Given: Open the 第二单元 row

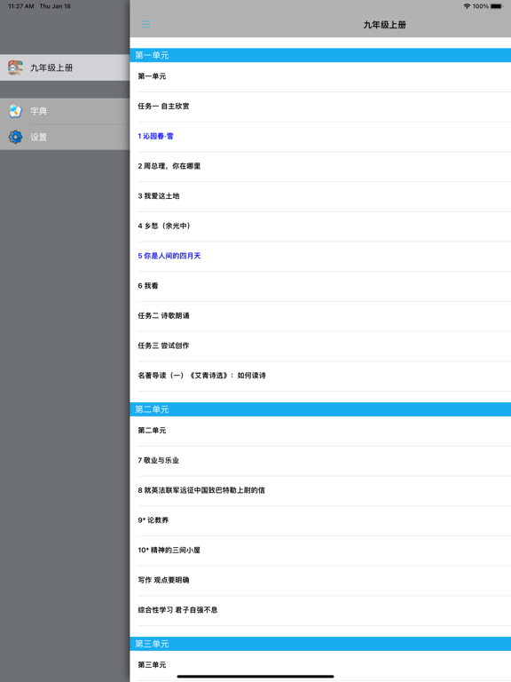Looking at the screenshot, I should (x=320, y=431).
